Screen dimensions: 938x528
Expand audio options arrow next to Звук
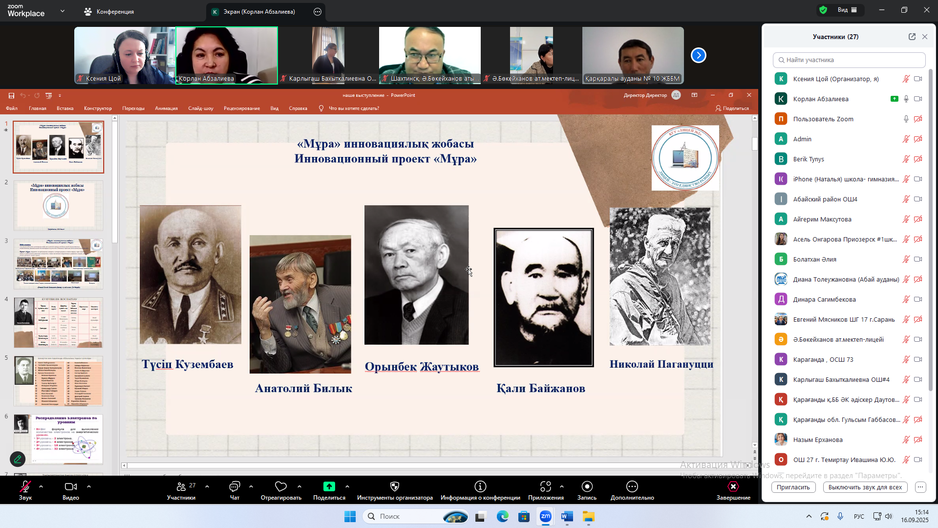(41, 486)
